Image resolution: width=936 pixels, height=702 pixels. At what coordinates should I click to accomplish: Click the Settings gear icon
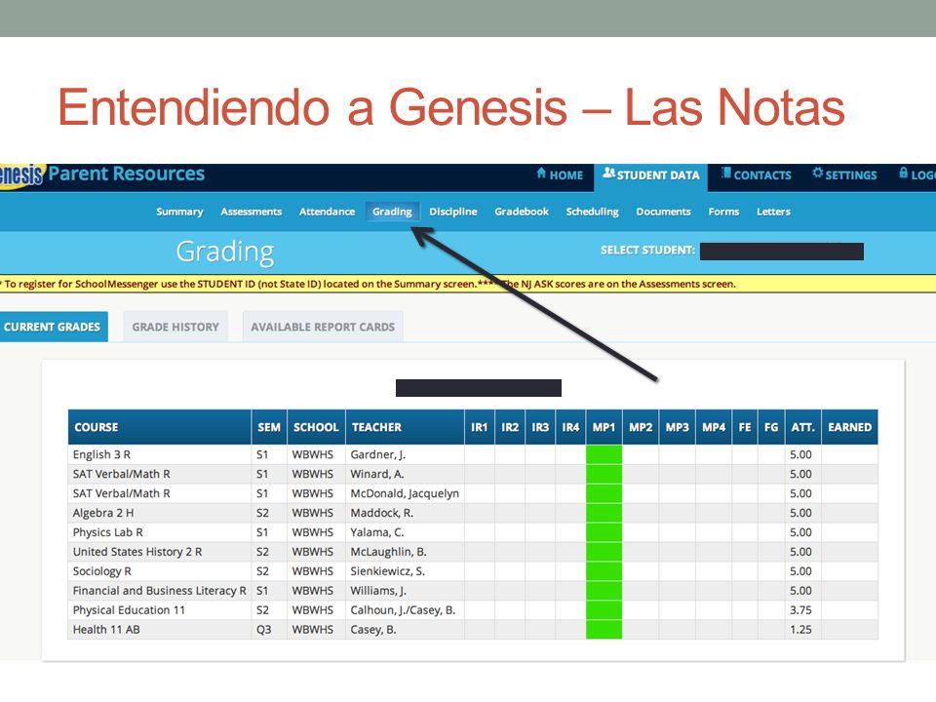click(x=818, y=174)
